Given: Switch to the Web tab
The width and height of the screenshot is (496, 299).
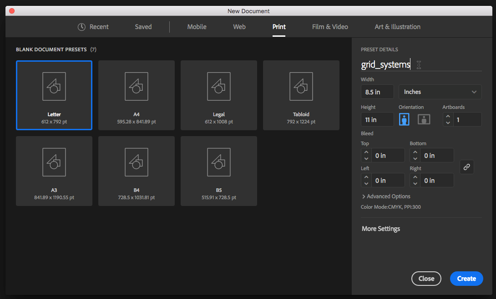Looking at the screenshot, I should (x=239, y=27).
